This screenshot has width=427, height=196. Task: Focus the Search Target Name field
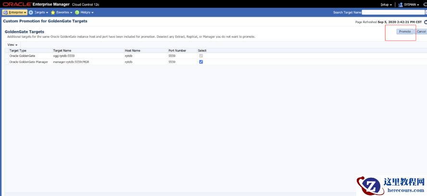click(x=393, y=12)
